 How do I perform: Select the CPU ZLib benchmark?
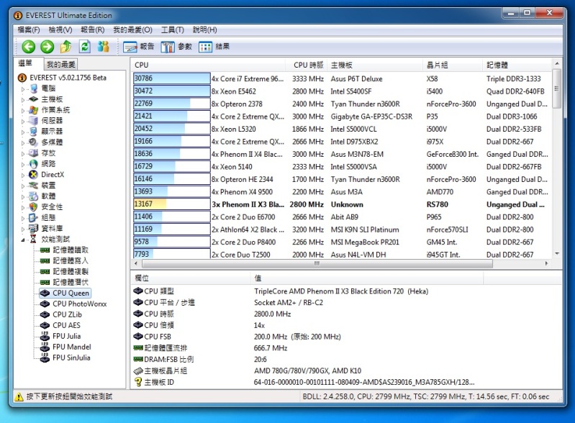(x=67, y=314)
